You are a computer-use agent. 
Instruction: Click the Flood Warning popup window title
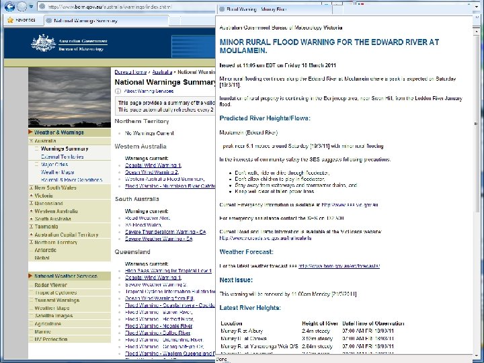(x=257, y=9)
